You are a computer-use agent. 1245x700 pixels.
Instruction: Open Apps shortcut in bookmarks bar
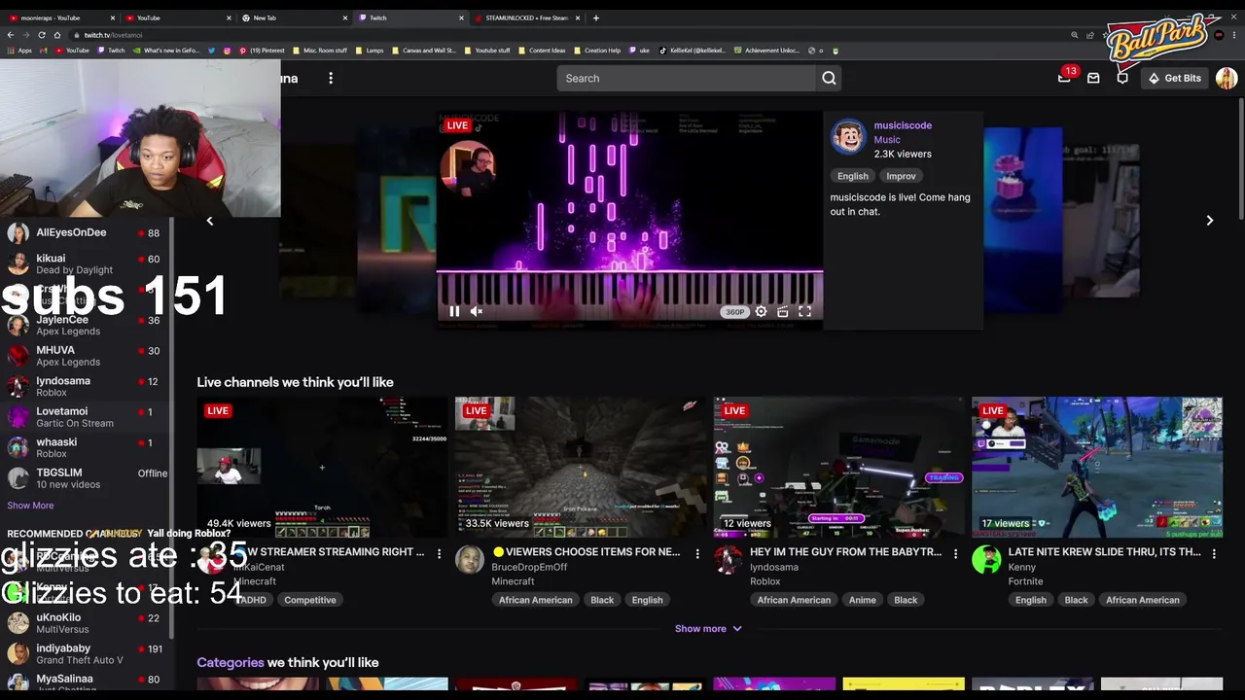pos(19,51)
